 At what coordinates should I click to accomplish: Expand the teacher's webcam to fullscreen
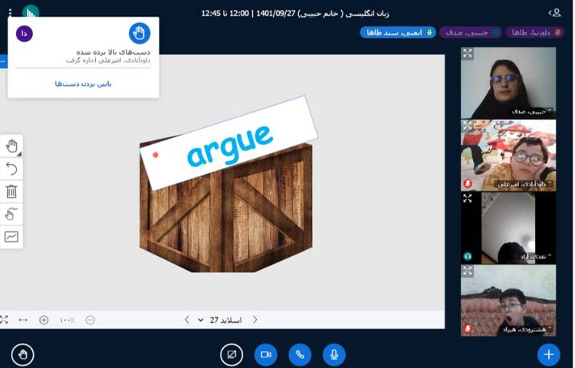click(x=468, y=54)
